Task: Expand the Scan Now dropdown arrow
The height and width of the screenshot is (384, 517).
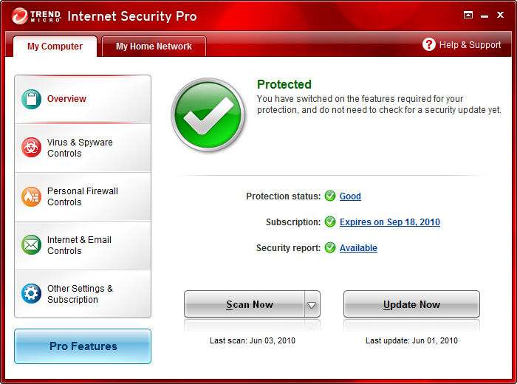Action: 312,304
